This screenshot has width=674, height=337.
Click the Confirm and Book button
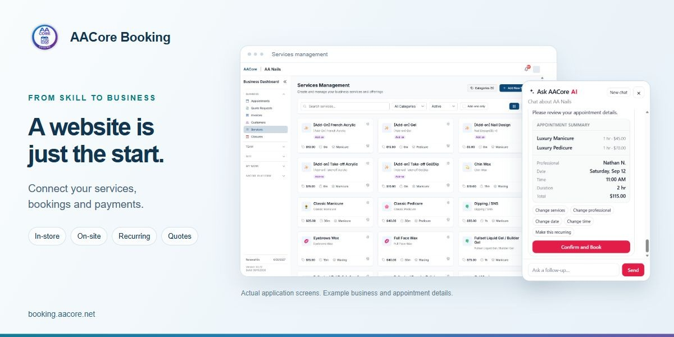(581, 247)
